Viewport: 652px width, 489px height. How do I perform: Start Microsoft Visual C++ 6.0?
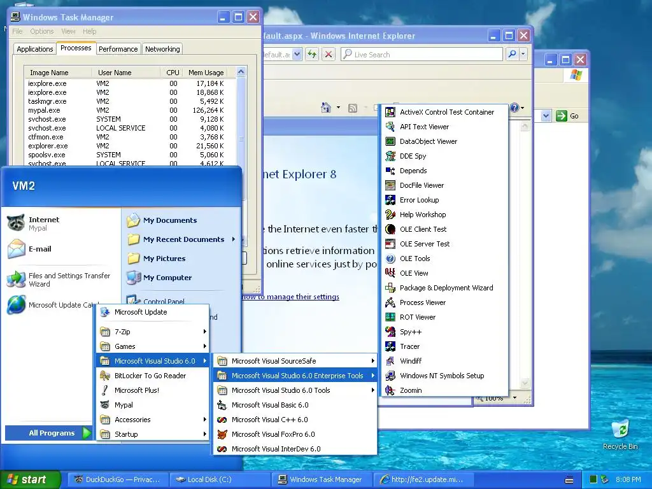click(x=295, y=420)
